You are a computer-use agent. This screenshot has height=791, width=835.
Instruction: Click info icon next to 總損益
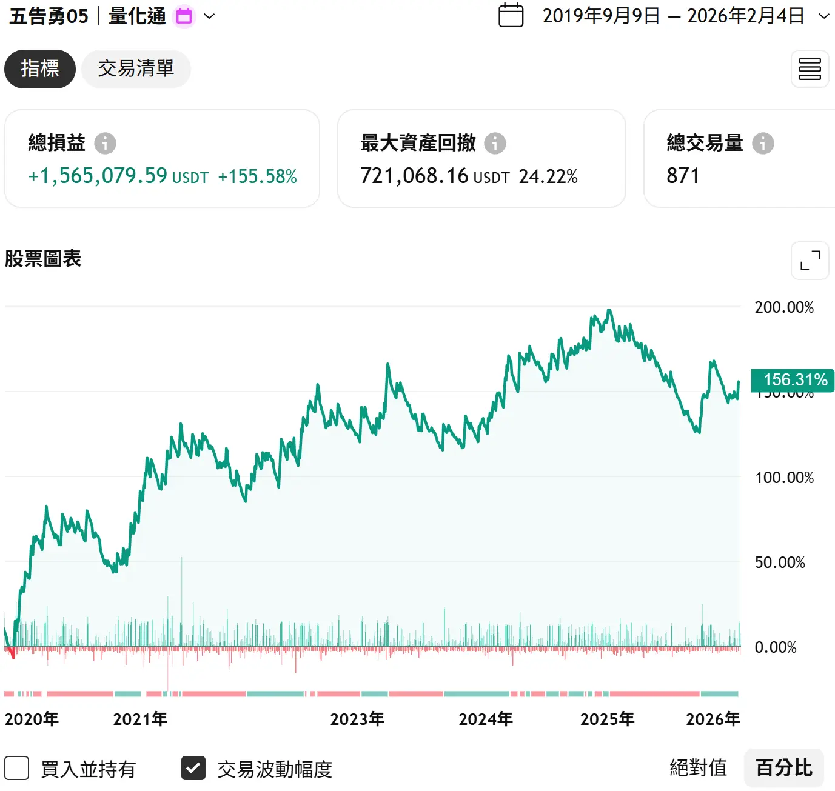point(105,144)
